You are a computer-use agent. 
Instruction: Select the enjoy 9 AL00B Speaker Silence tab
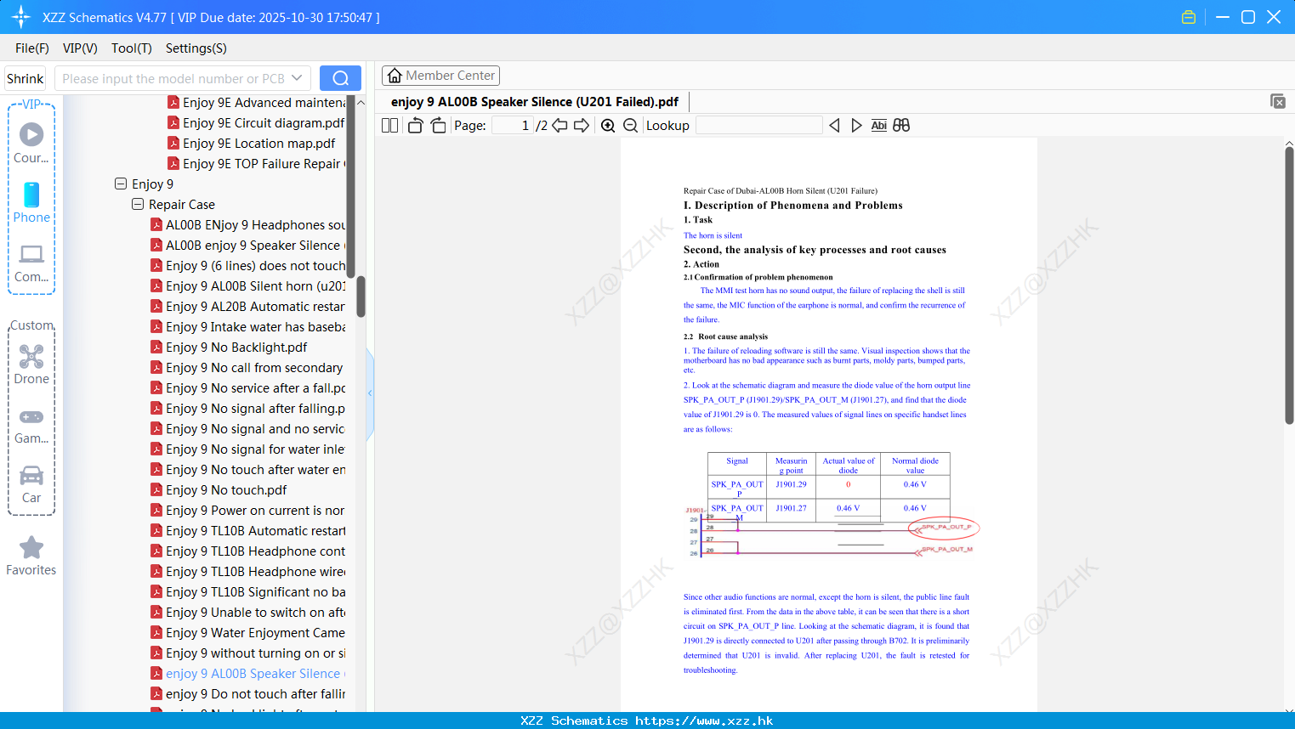[535, 102]
